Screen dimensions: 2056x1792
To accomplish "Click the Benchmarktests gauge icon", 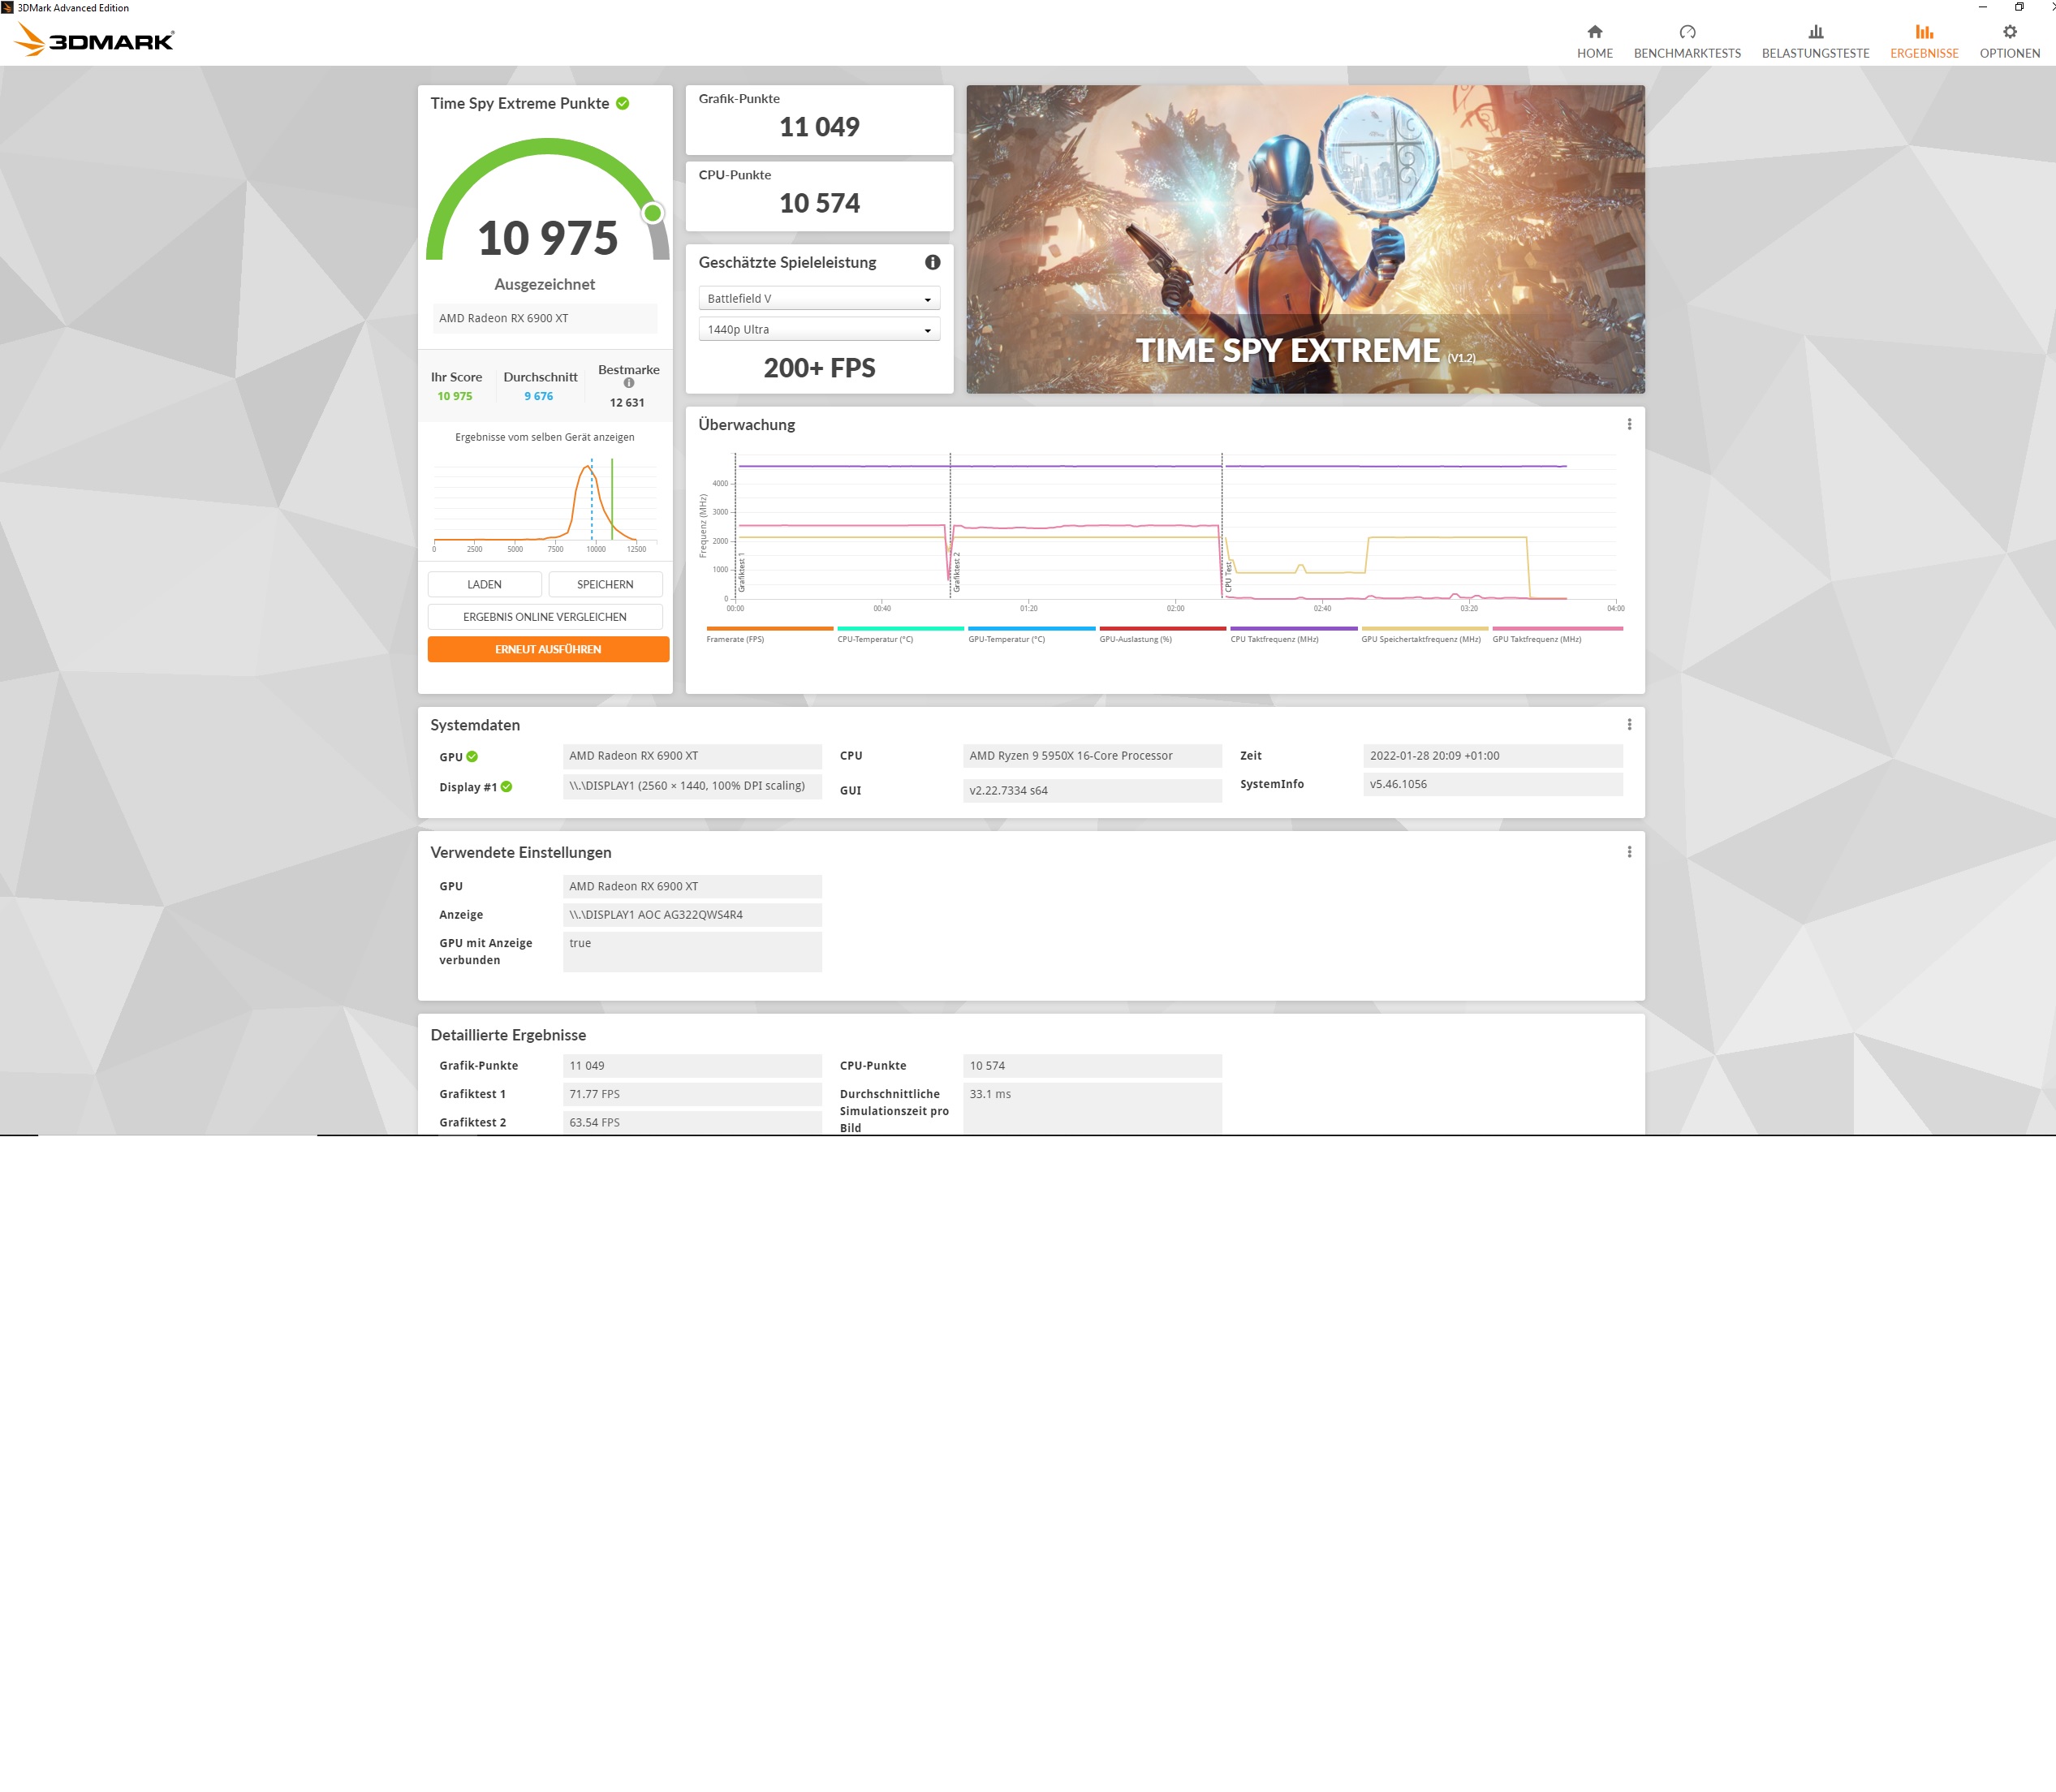I will [1687, 32].
